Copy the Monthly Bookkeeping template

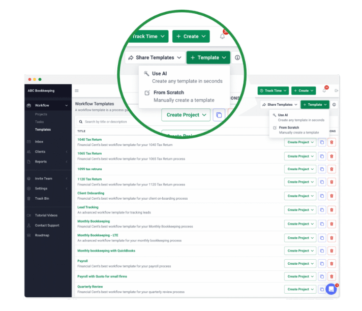click(x=322, y=224)
